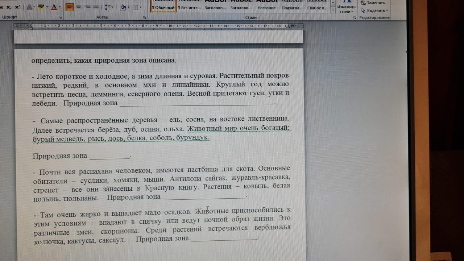Apply superscript formatting (x²)
The width and height of the screenshot is (464, 261).
[x=17, y=7]
